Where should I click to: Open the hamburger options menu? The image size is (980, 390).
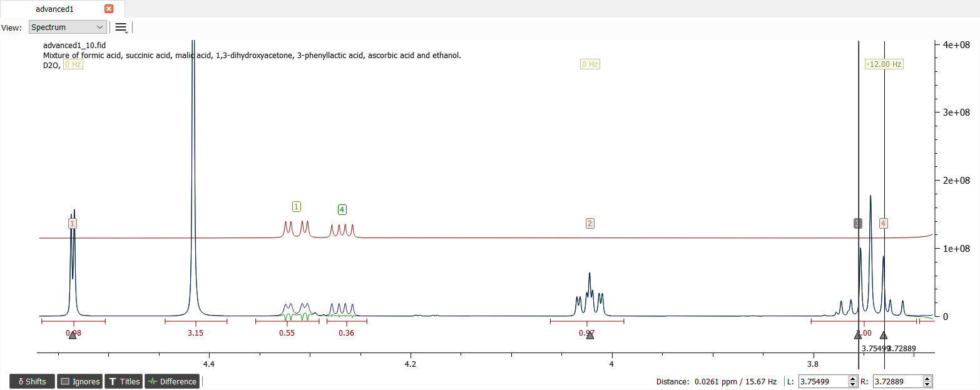pyautogui.click(x=121, y=27)
